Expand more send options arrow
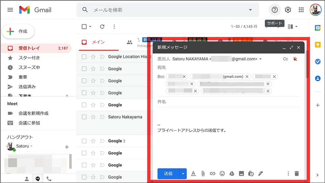This screenshot has width=325, height=183. [x=183, y=174]
